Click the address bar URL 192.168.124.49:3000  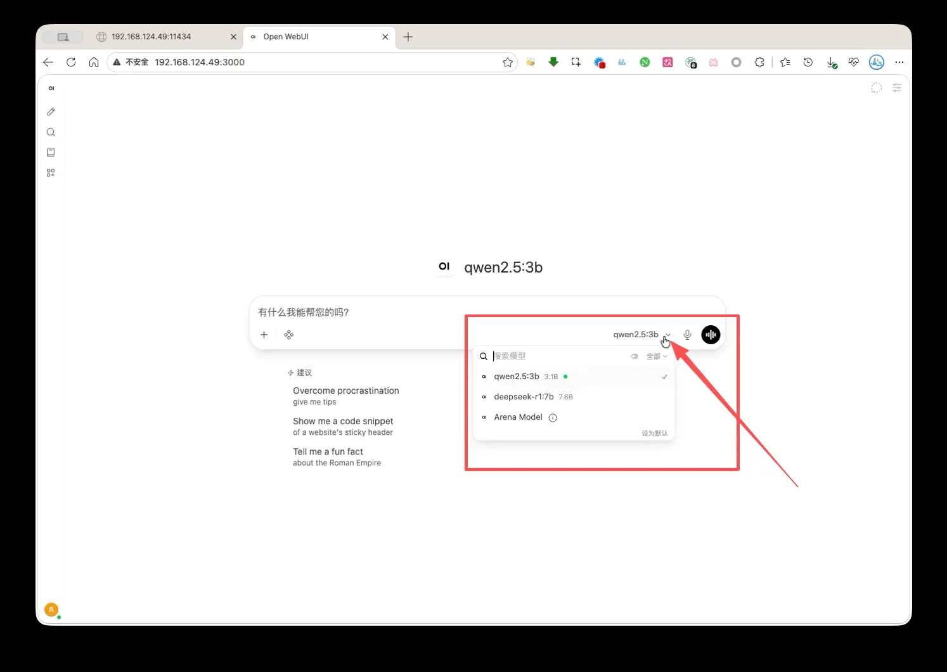[x=200, y=62]
